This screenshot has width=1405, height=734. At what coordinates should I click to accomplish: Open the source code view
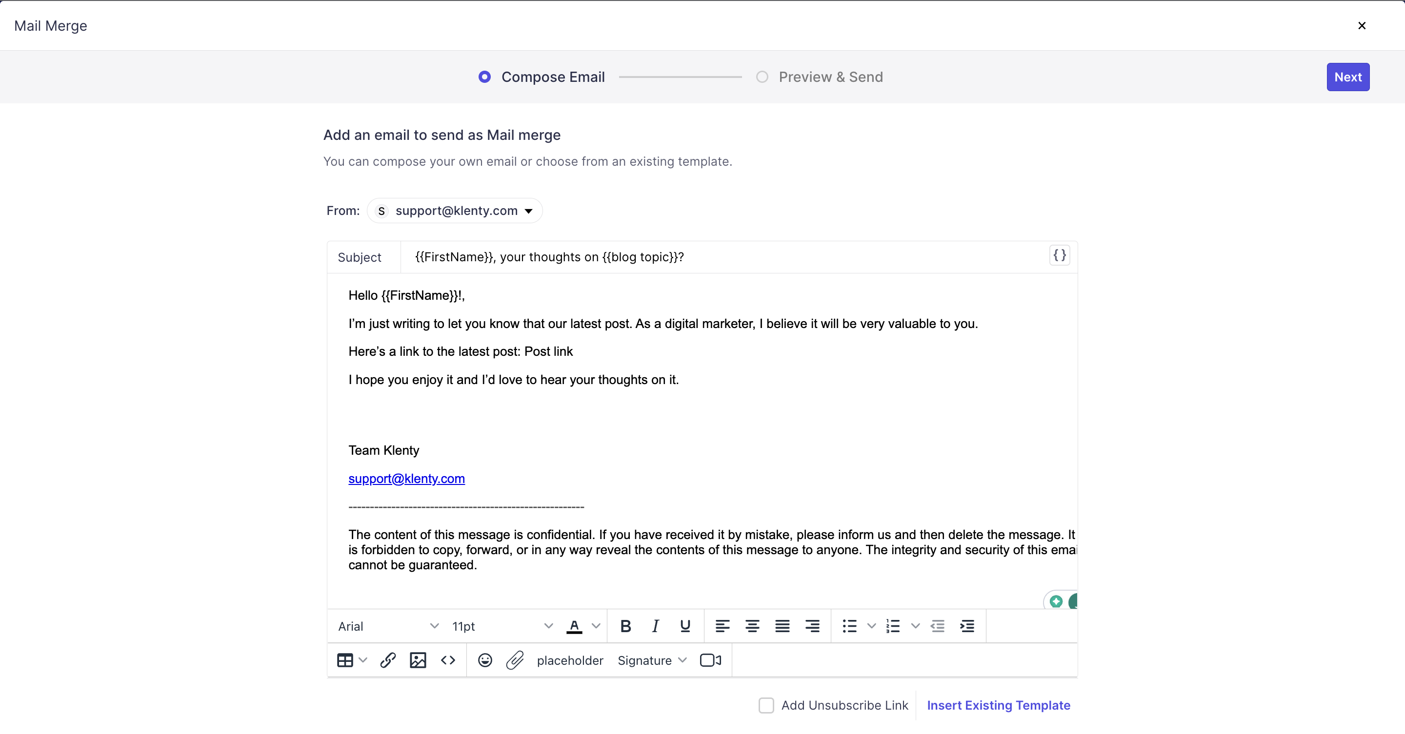448,660
